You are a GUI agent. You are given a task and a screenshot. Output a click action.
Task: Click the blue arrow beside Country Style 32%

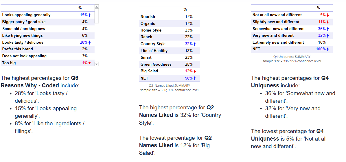tap(195, 44)
